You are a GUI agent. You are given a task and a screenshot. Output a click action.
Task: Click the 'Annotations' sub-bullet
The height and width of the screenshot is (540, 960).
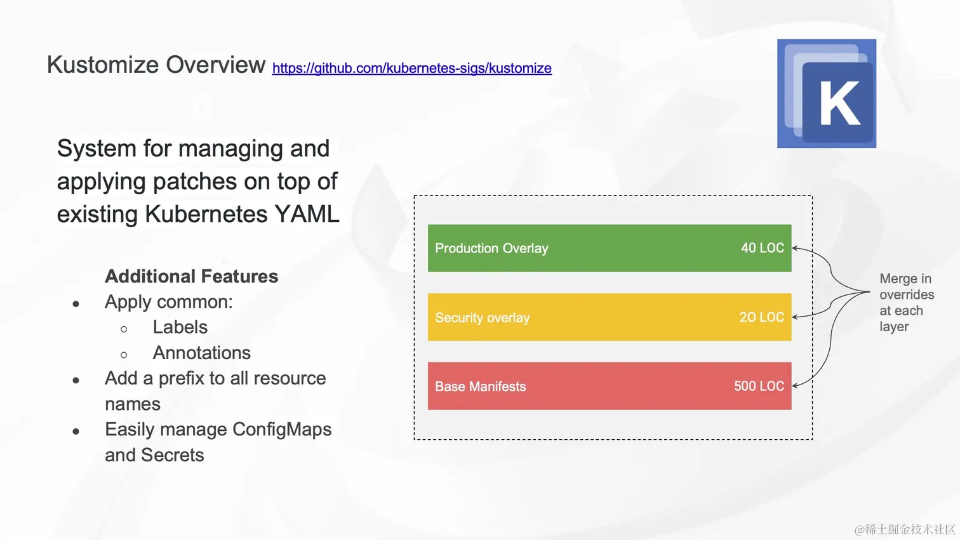[x=202, y=353]
